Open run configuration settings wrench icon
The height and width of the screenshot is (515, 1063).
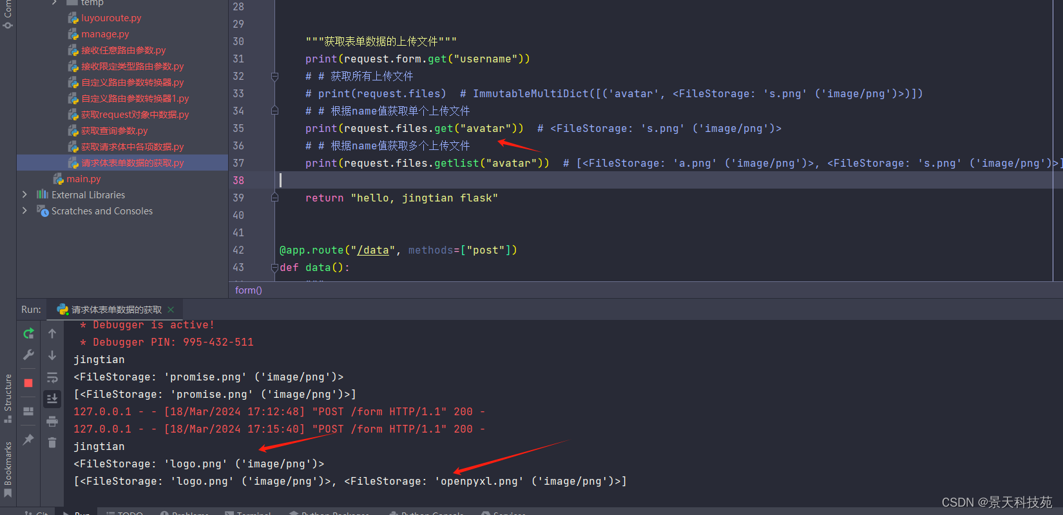28,355
